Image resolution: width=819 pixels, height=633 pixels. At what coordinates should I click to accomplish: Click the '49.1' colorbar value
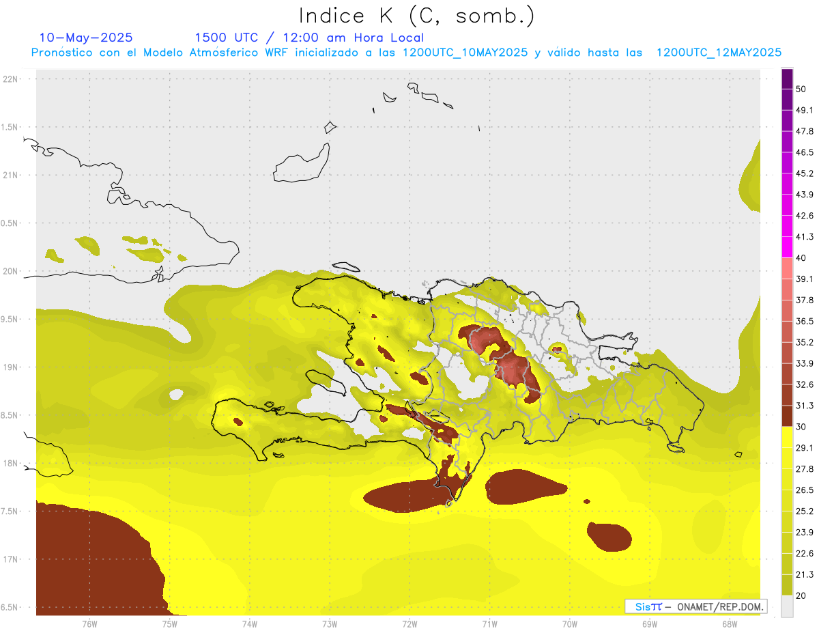pos(805,110)
